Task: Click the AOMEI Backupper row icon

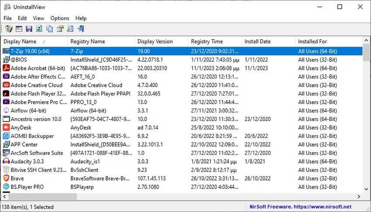Action: coord(6,136)
